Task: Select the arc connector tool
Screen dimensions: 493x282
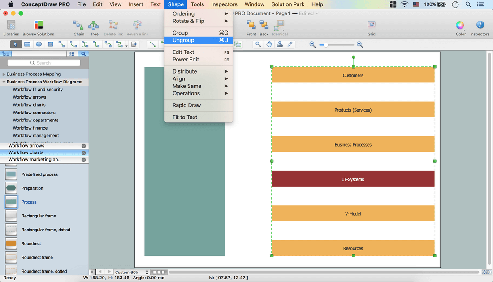Action: 73,44
